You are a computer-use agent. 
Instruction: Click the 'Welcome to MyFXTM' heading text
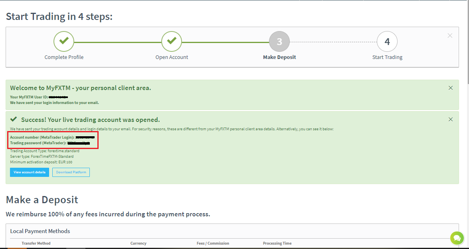81,88
